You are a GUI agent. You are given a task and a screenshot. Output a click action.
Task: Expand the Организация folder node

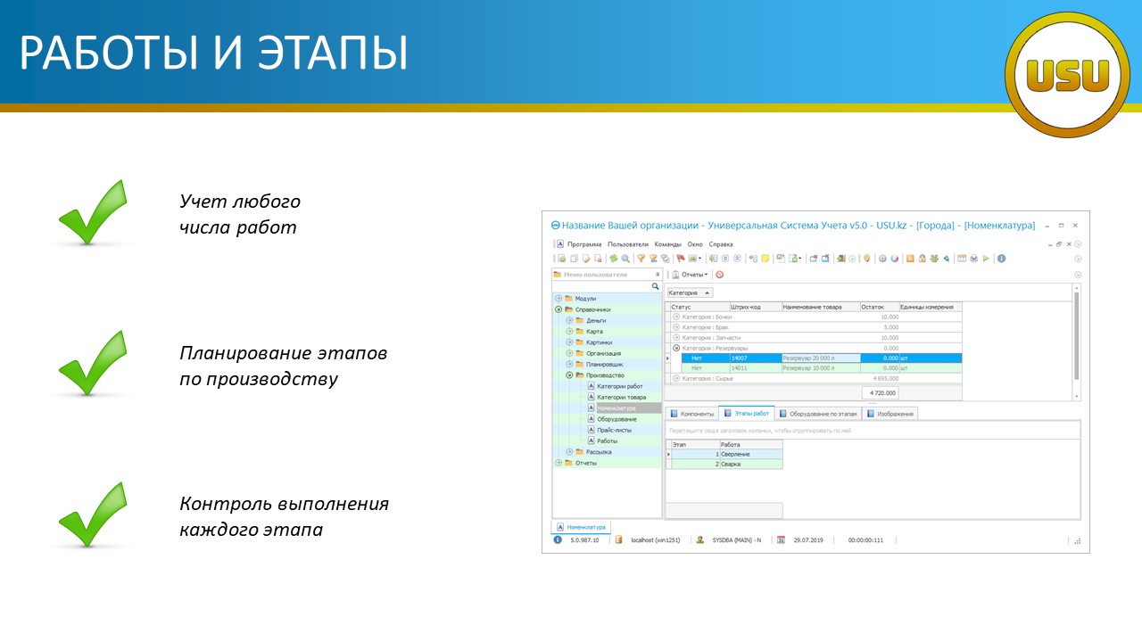pyautogui.click(x=569, y=353)
